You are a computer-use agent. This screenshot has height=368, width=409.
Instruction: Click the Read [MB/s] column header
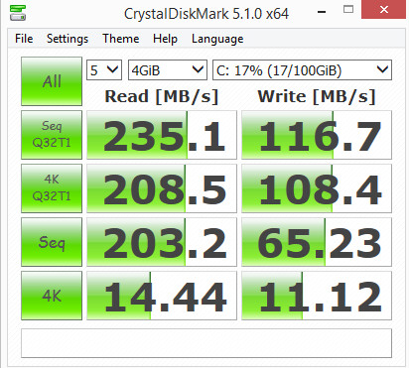click(162, 97)
